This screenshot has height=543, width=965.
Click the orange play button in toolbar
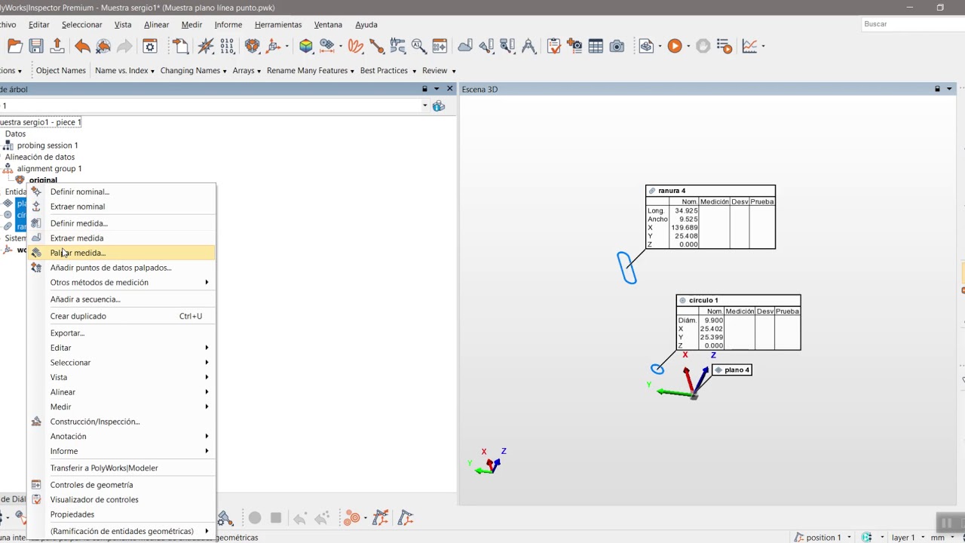pos(675,46)
